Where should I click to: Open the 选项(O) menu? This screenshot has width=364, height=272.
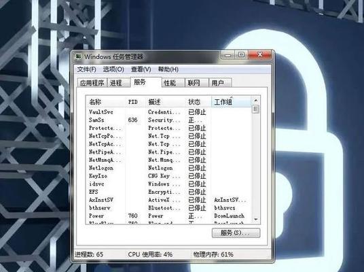tap(113, 69)
